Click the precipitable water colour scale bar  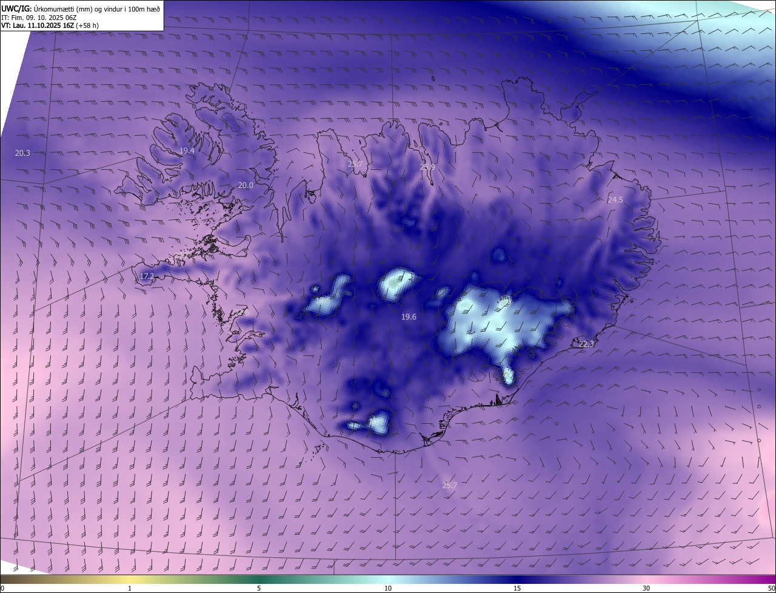[388, 580]
